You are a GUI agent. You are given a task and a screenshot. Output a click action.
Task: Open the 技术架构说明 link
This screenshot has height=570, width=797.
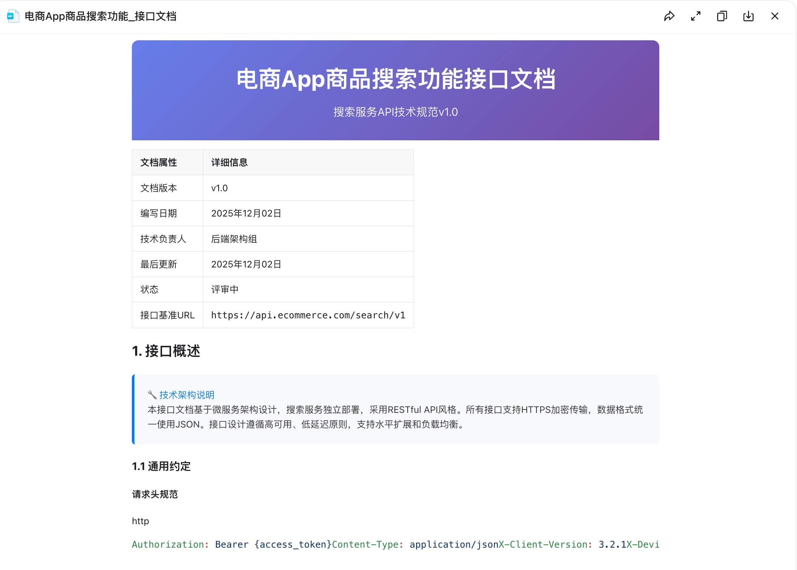coord(187,395)
